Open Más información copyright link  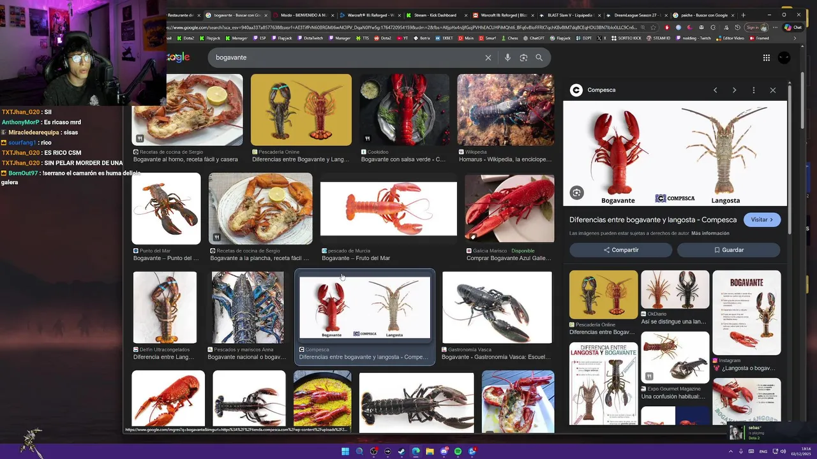[x=710, y=233]
